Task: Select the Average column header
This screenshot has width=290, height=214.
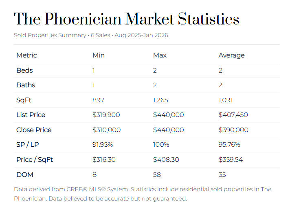Action: [231, 55]
